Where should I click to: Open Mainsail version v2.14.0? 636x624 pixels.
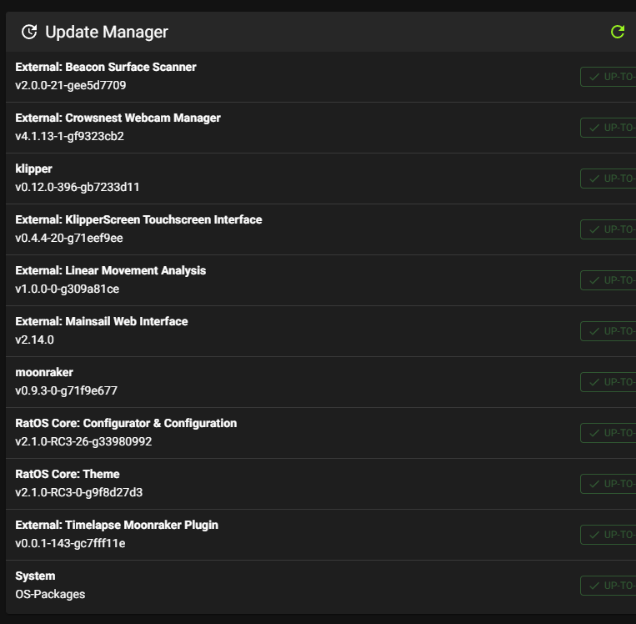(34, 340)
